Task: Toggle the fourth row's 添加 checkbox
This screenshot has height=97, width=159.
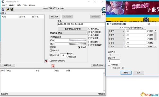Action: pos(150,43)
